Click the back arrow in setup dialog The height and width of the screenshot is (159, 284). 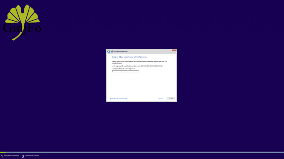point(109,52)
